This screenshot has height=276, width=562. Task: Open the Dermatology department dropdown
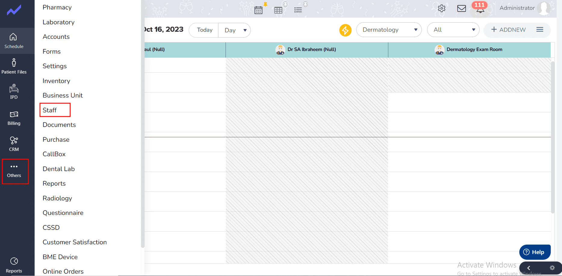(x=389, y=30)
